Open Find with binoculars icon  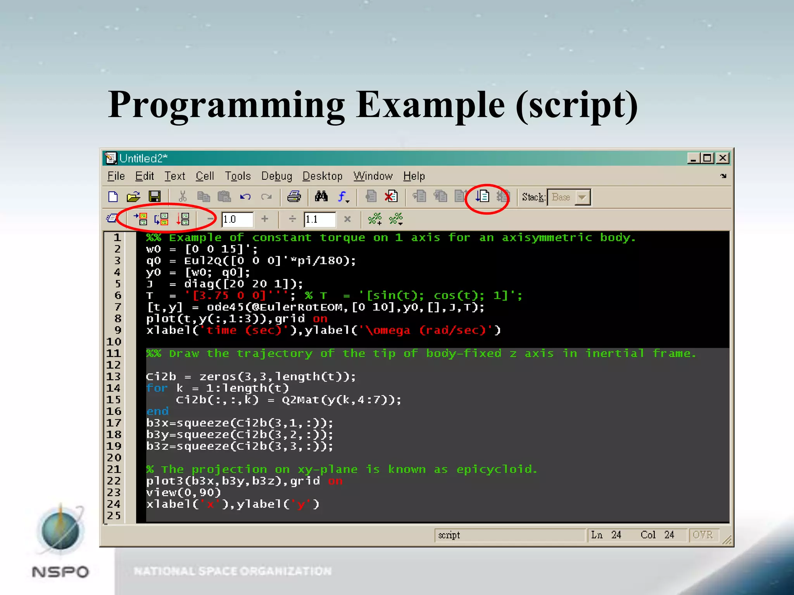(321, 197)
